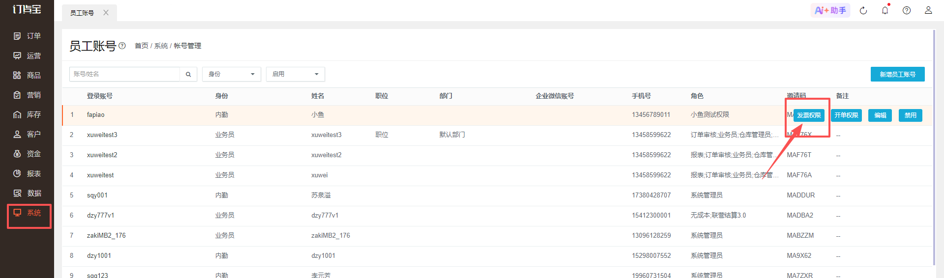Viewport: 944px width, 278px height.
Task: Click the 订货宝 logo
Action: [27, 9]
